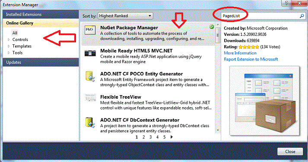Click the Close button
Image resolution: width=308 pixels, height=162 pixels.
[x=290, y=151]
